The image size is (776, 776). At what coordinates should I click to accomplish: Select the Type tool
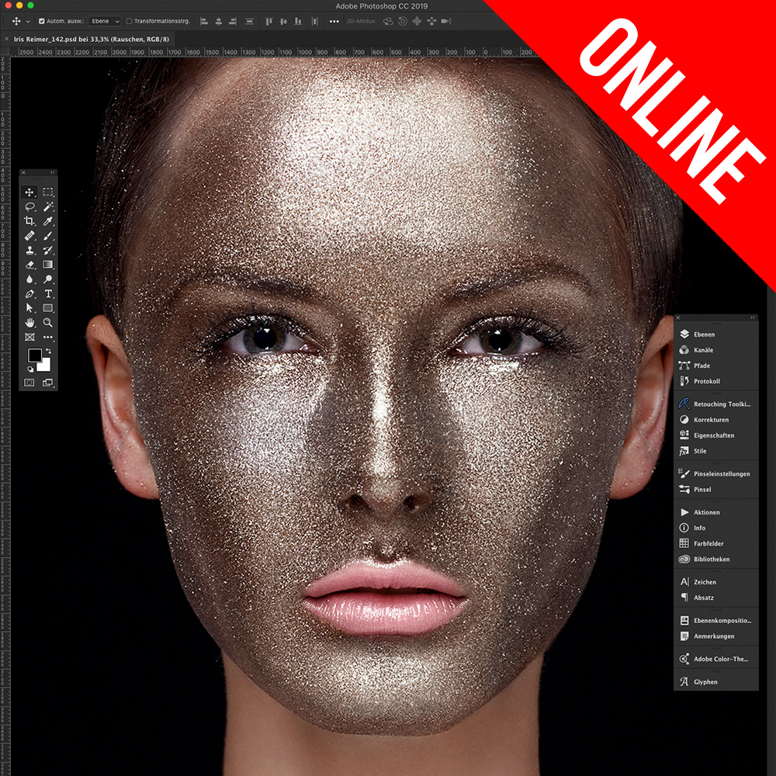48,293
